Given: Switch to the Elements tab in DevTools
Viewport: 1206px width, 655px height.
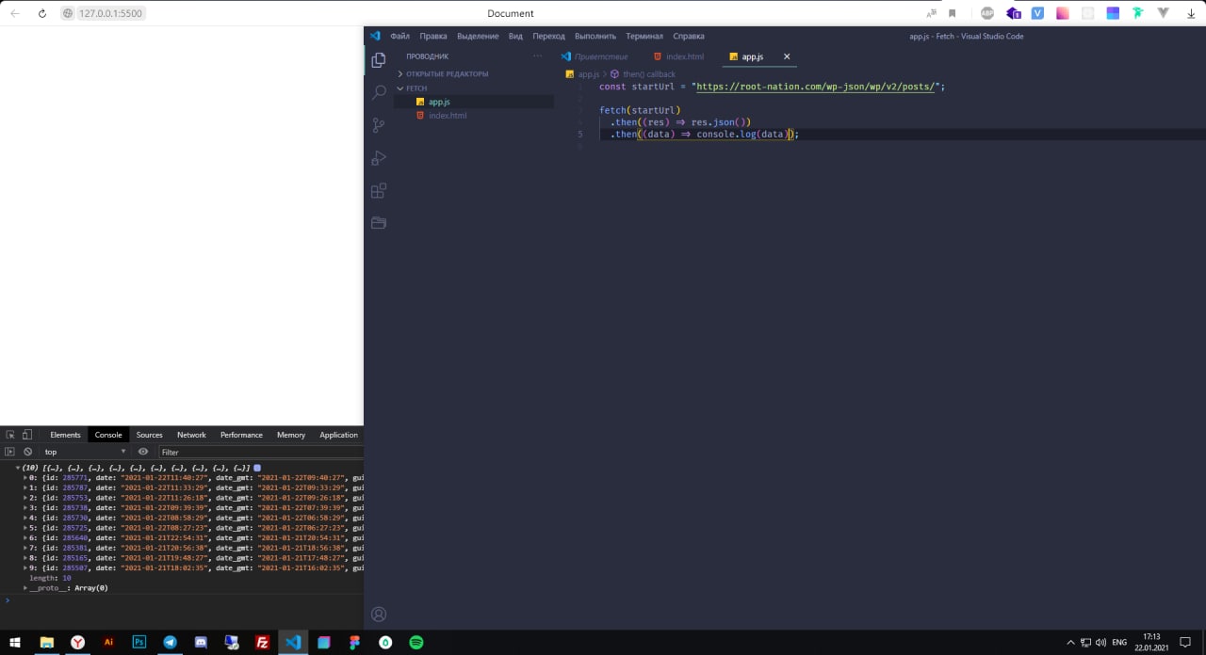Looking at the screenshot, I should tap(65, 435).
